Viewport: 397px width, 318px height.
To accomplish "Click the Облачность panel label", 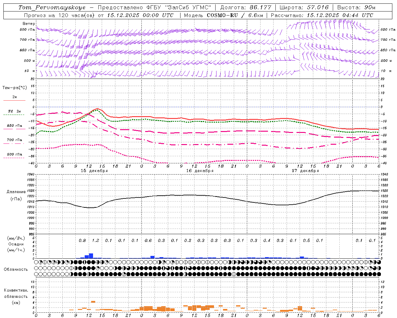I will (x=16, y=270).
